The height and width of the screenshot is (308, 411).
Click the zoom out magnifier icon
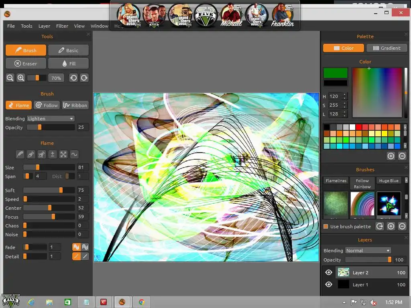[x=10, y=78]
